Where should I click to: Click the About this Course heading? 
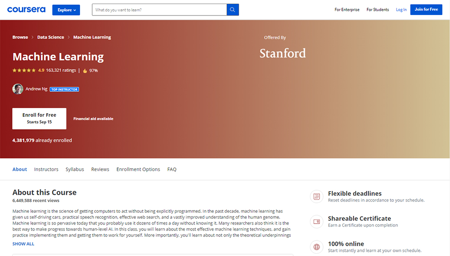click(45, 192)
